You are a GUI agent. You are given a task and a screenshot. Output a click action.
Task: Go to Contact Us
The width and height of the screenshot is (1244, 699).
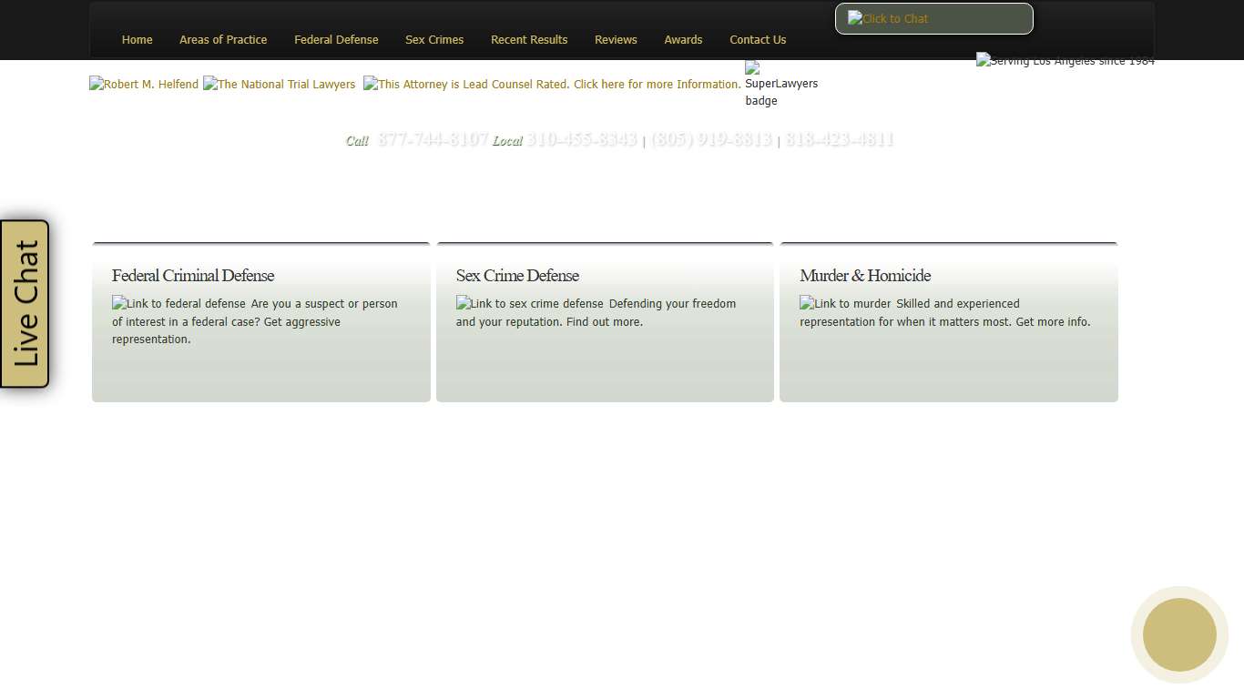click(758, 39)
